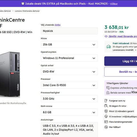Open the RAM-minne 8.0 GB dropdown
The height and width of the screenshot is (137, 137).
pyautogui.click(x=69, y=112)
